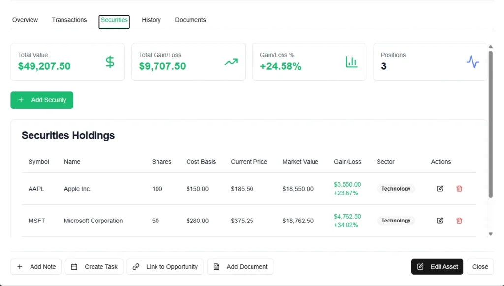Switch to the Overview tab

click(25, 20)
